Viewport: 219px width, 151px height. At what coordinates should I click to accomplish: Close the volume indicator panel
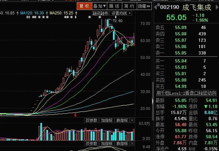coord(132,120)
